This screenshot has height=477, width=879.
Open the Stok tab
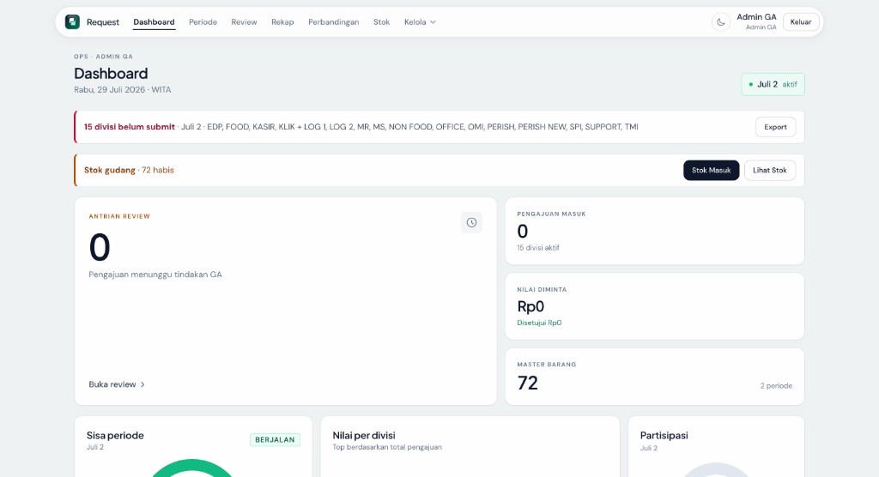382,22
